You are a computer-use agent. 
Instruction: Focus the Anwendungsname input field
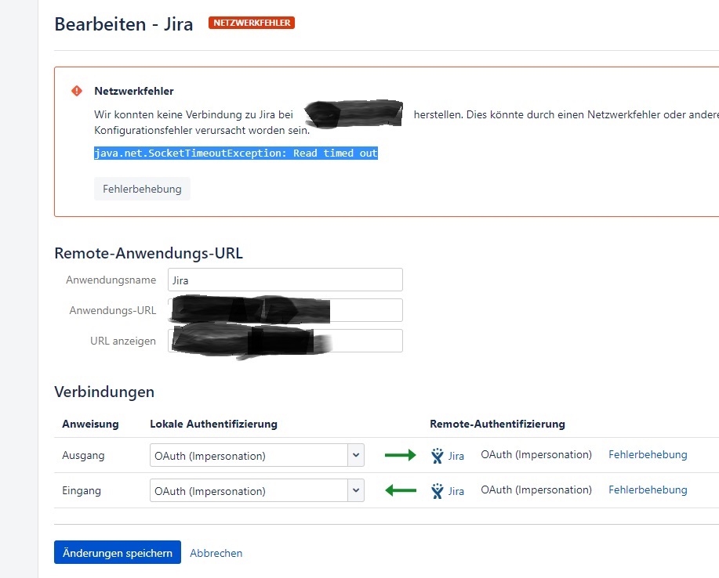[285, 280]
